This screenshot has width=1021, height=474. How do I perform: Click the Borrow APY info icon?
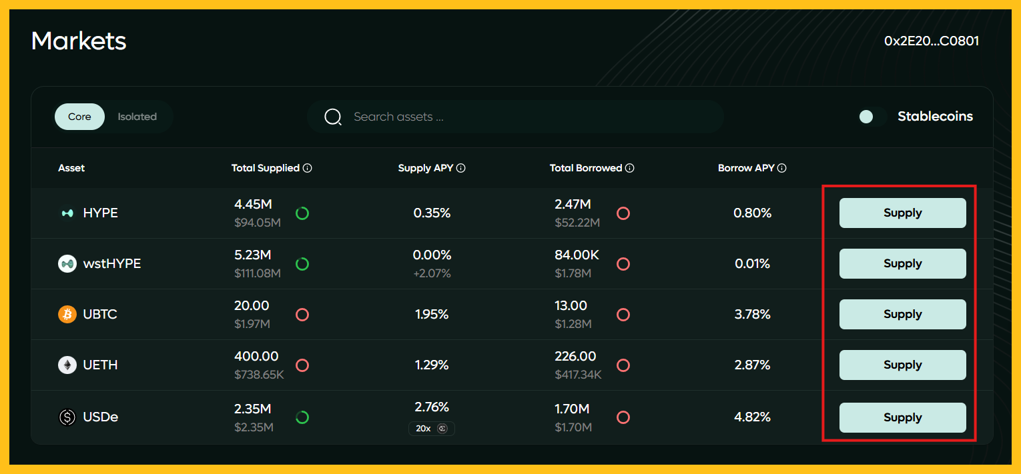coord(781,169)
